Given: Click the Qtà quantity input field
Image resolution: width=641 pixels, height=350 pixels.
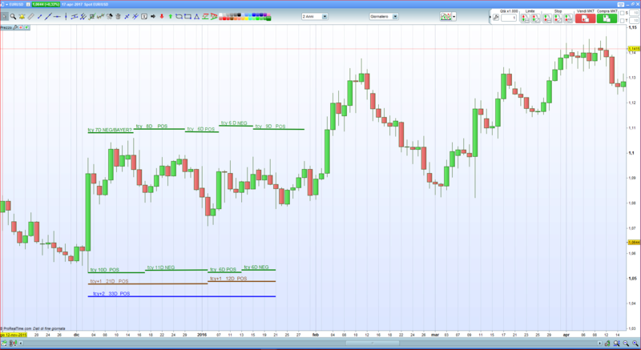Looking at the screenshot, I should tap(509, 18).
